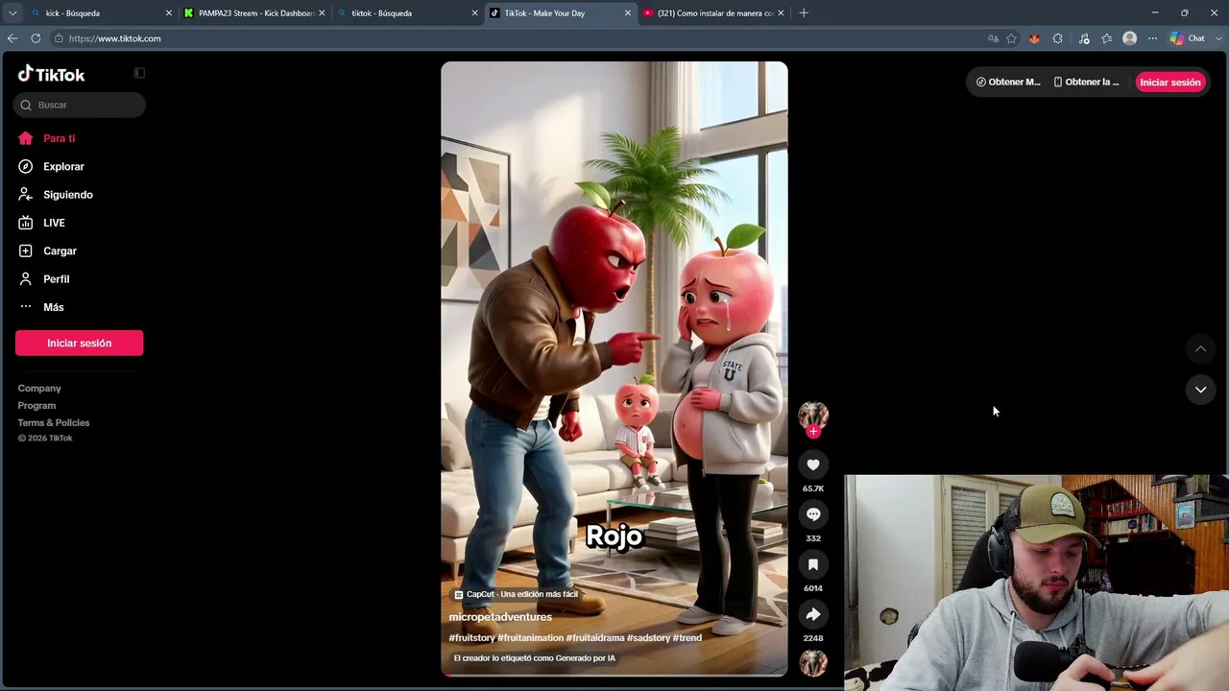Viewport: 1229px width, 691px height.
Task: Click the #fruitanimation hashtag
Action: [530, 638]
